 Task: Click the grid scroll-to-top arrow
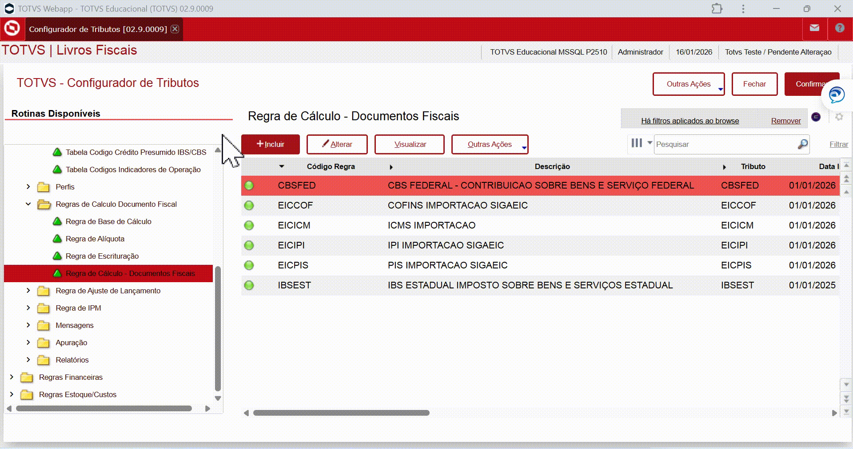tap(846, 165)
